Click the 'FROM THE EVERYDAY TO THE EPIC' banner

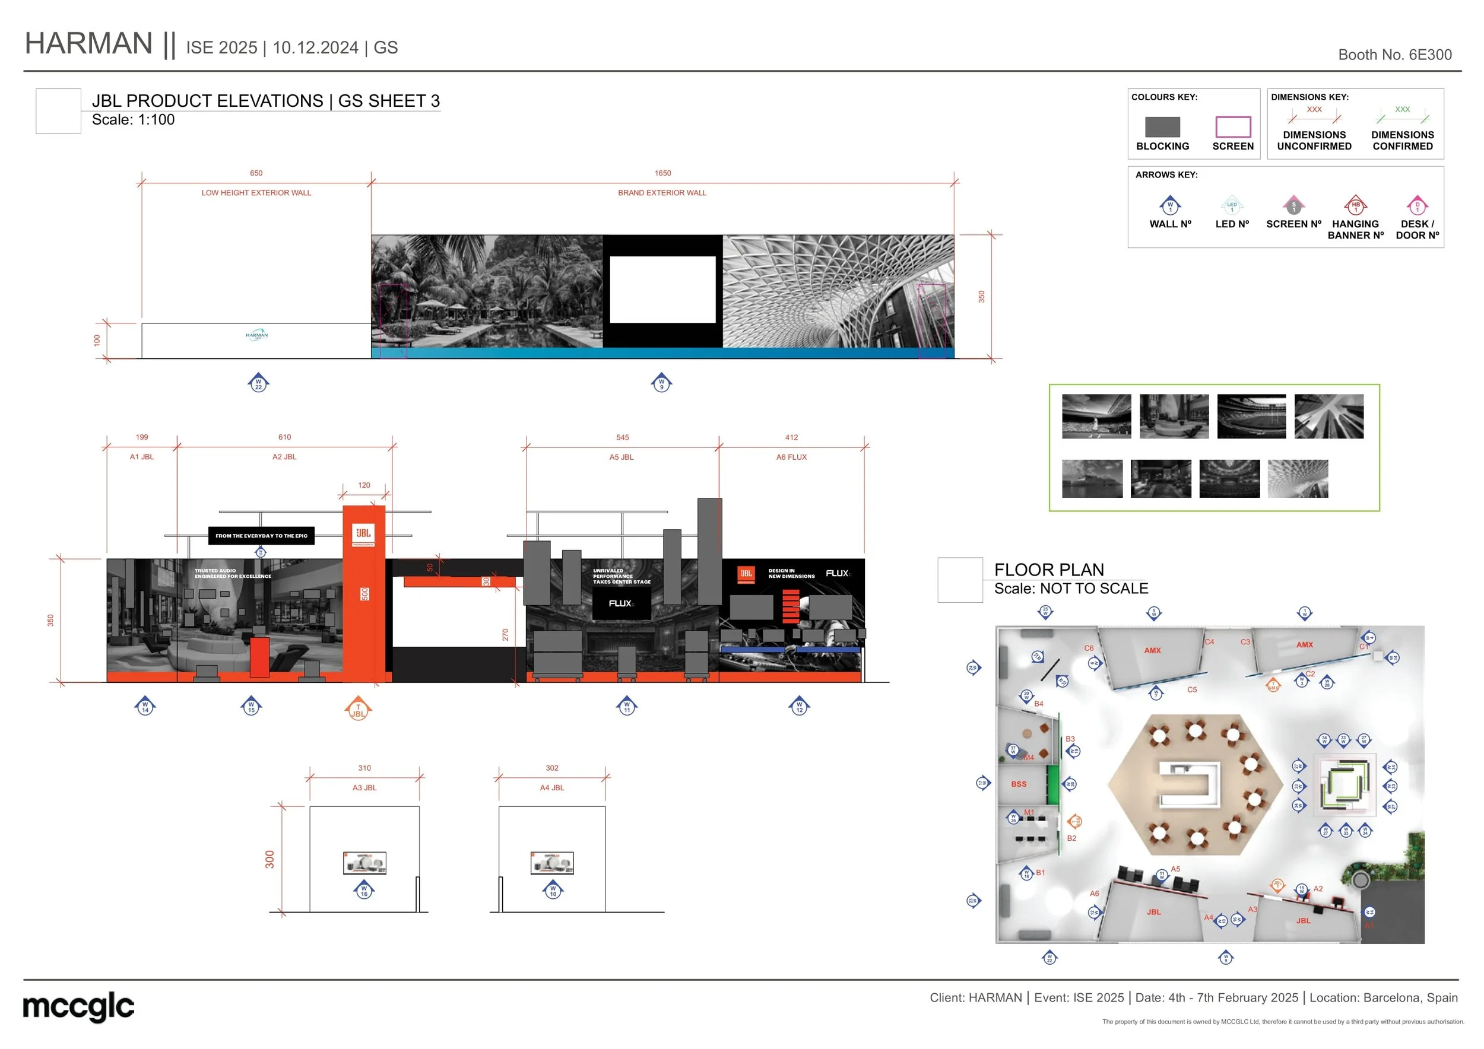261,536
